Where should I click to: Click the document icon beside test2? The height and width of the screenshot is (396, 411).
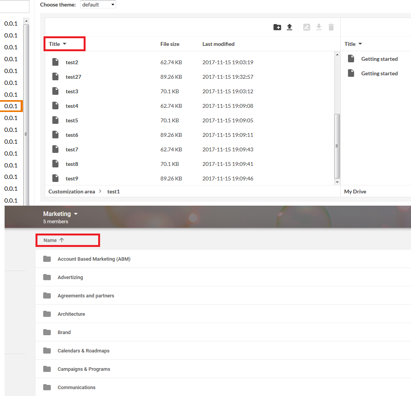pos(55,62)
